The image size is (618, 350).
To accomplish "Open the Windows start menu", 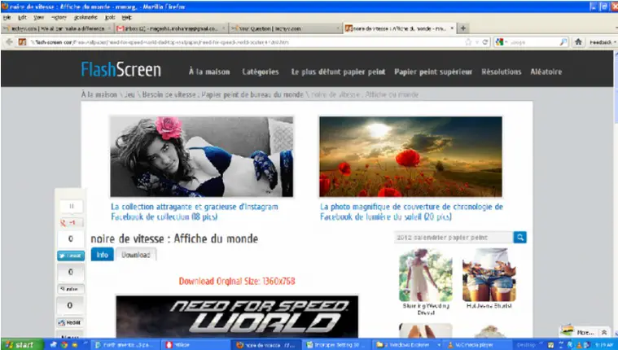I will 22,344.
